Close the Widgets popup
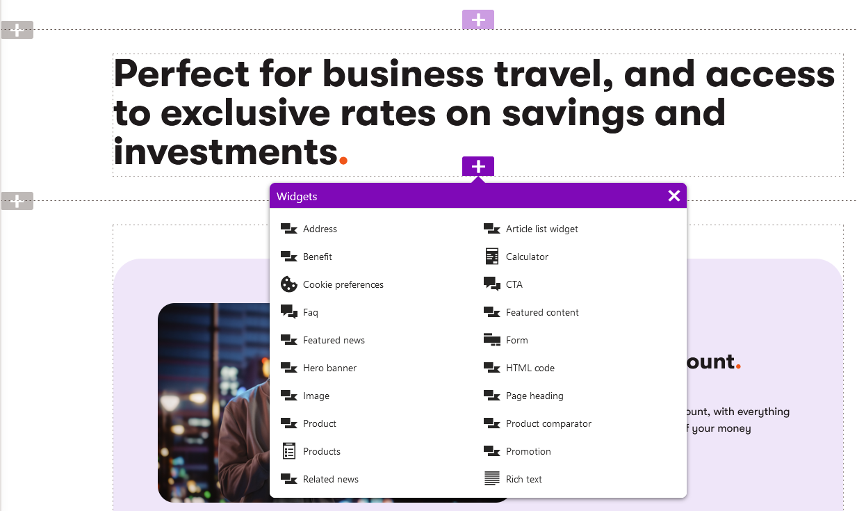The width and height of the screenshot is (857, 511). [x=674, y=196]
